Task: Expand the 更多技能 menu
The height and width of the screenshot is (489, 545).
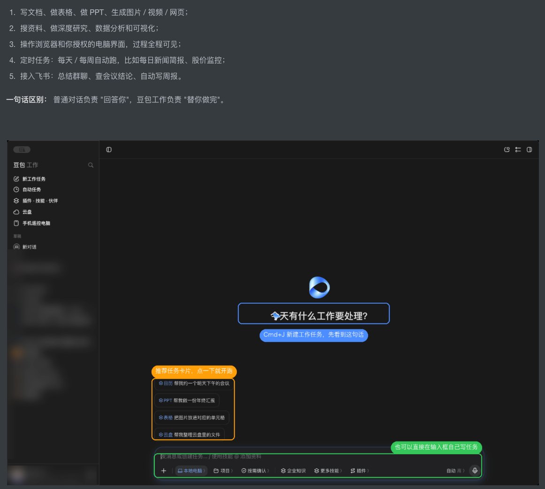Action: pos(328,471)
